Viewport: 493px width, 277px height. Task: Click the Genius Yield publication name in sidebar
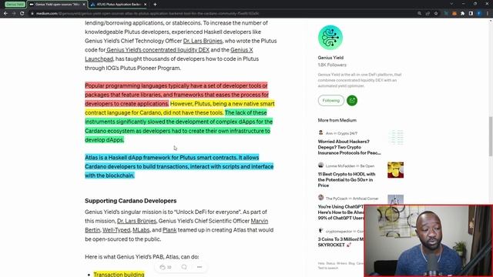[330, 58]
